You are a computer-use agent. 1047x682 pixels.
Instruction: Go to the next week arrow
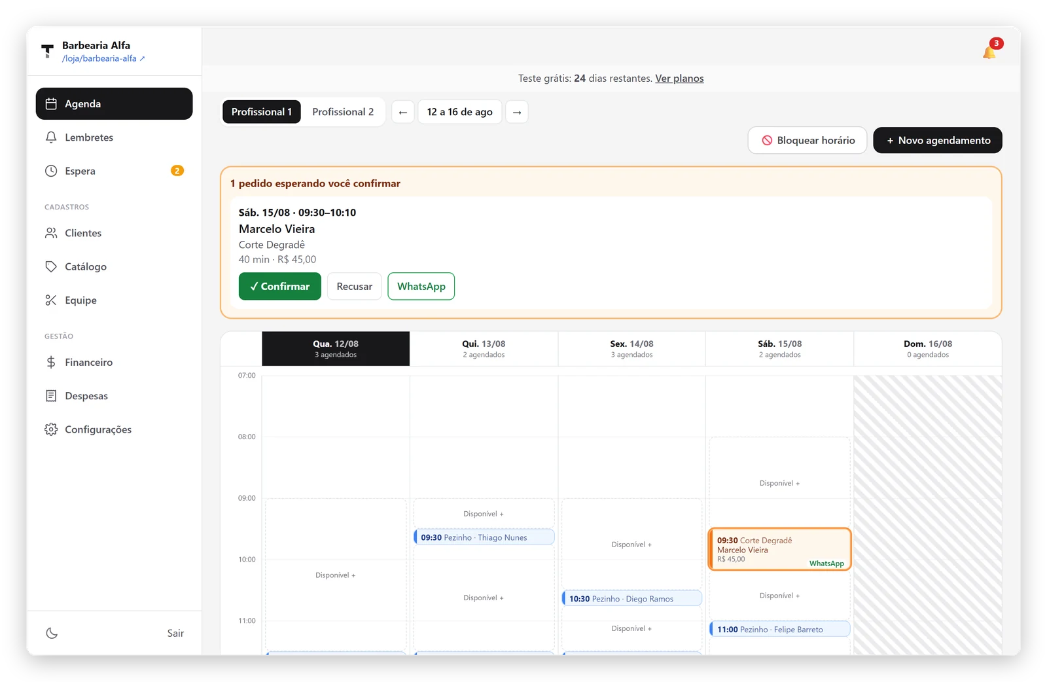coord(517,112)
